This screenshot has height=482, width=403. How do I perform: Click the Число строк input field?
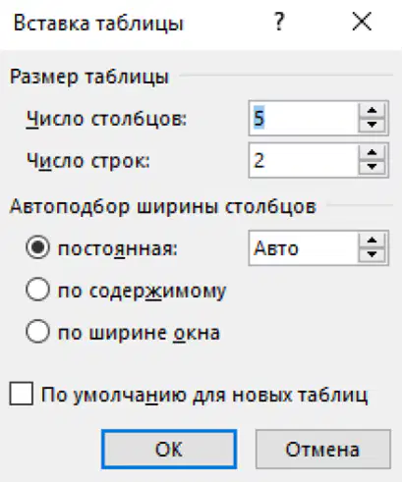(x=303, y=160)
